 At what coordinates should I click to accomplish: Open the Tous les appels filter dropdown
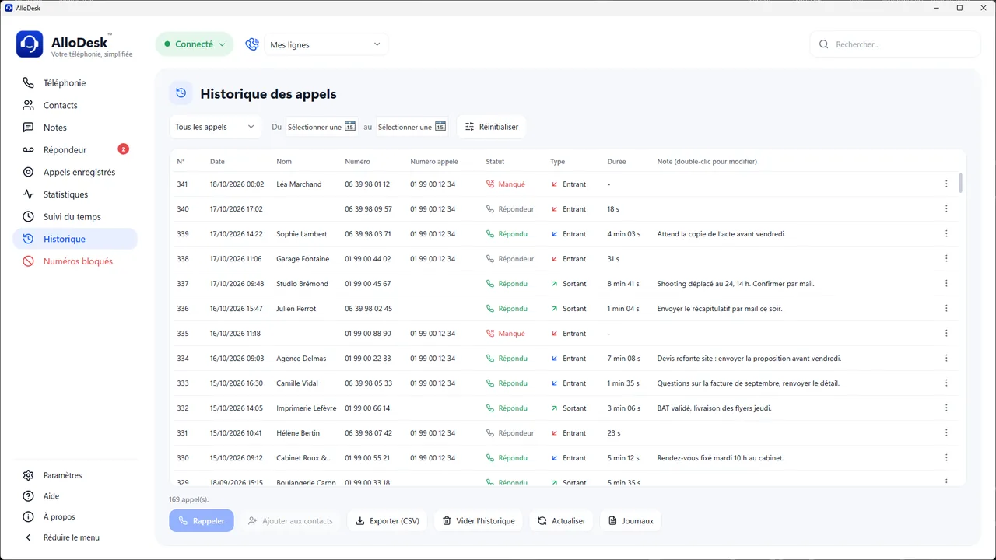pyautogui.click(x=216, y=127)
